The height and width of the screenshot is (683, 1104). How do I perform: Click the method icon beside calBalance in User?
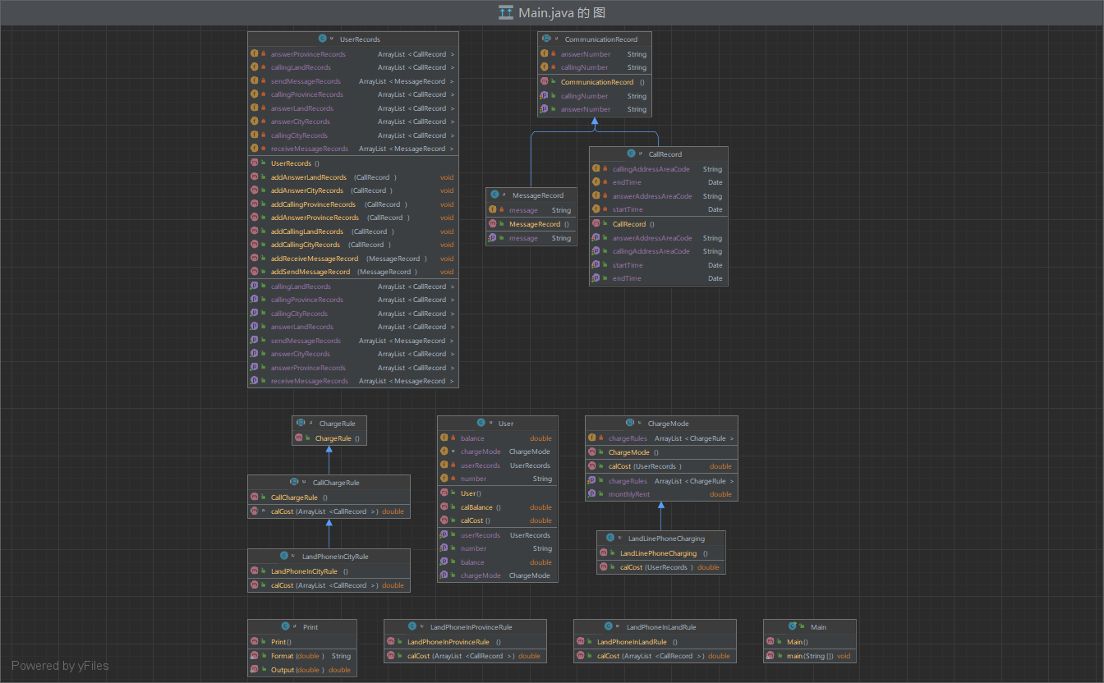[444, 507]
